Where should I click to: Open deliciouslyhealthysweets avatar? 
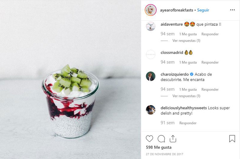[x=151, y=110]
